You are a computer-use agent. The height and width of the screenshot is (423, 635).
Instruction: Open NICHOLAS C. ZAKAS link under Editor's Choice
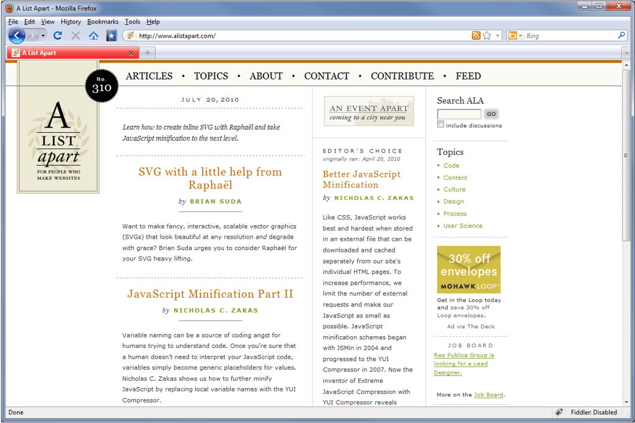[x=374, y=198]
